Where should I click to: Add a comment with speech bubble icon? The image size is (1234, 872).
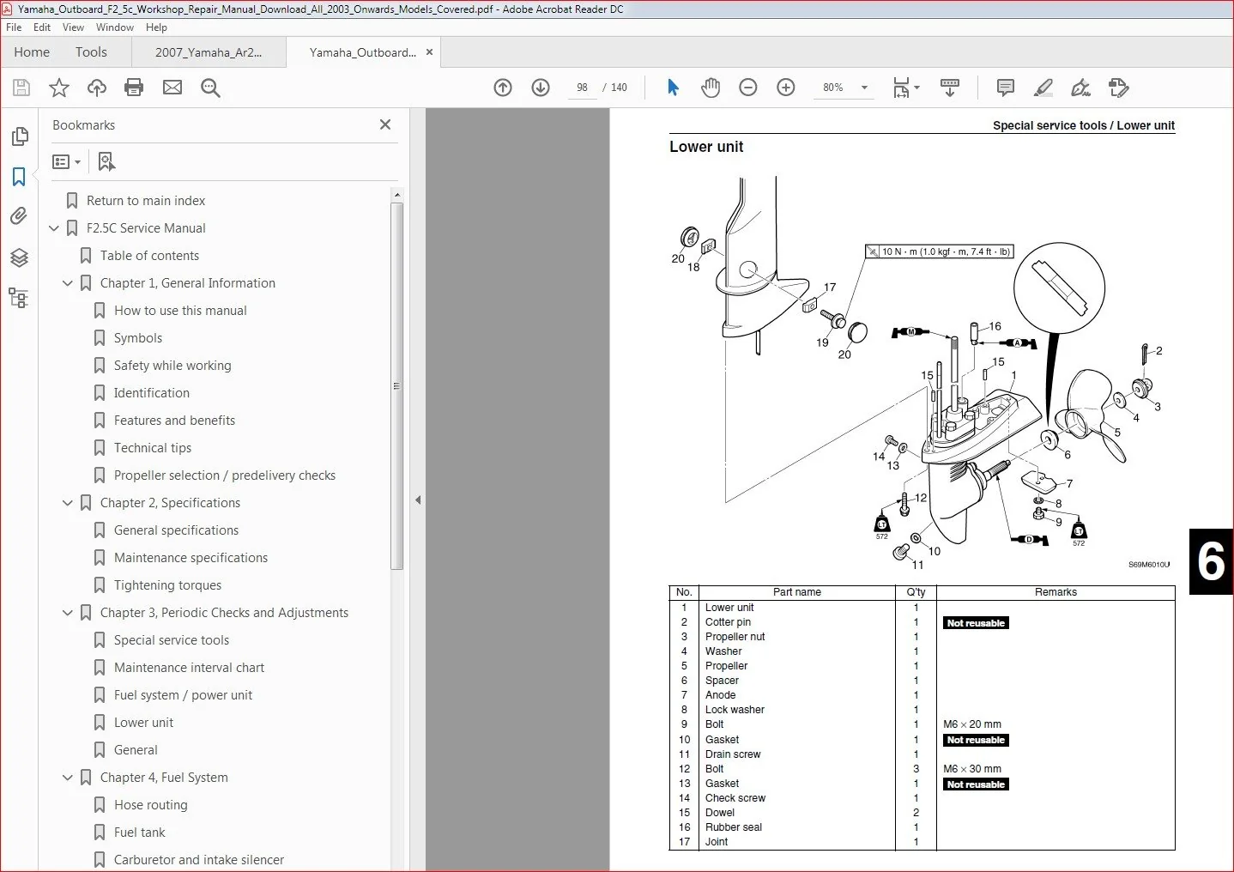coord(1006,88)
